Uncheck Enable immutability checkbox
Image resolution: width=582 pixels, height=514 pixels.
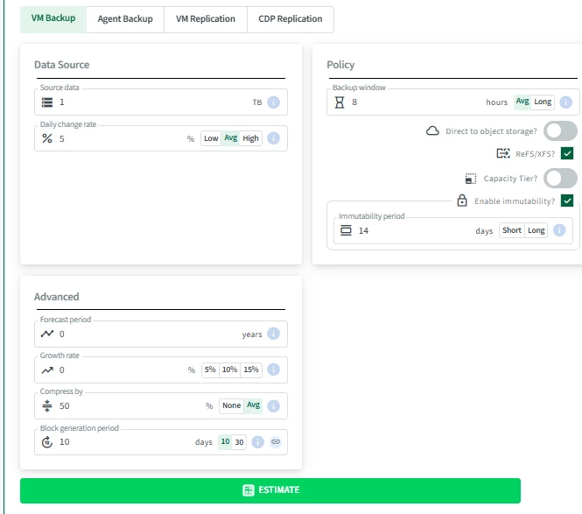click(567, 201)
